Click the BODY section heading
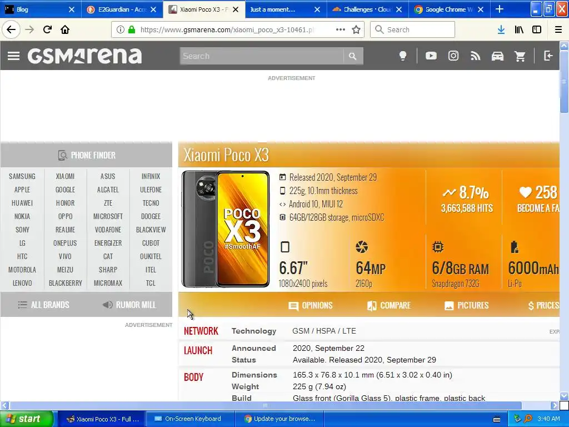 click(193, 378)
